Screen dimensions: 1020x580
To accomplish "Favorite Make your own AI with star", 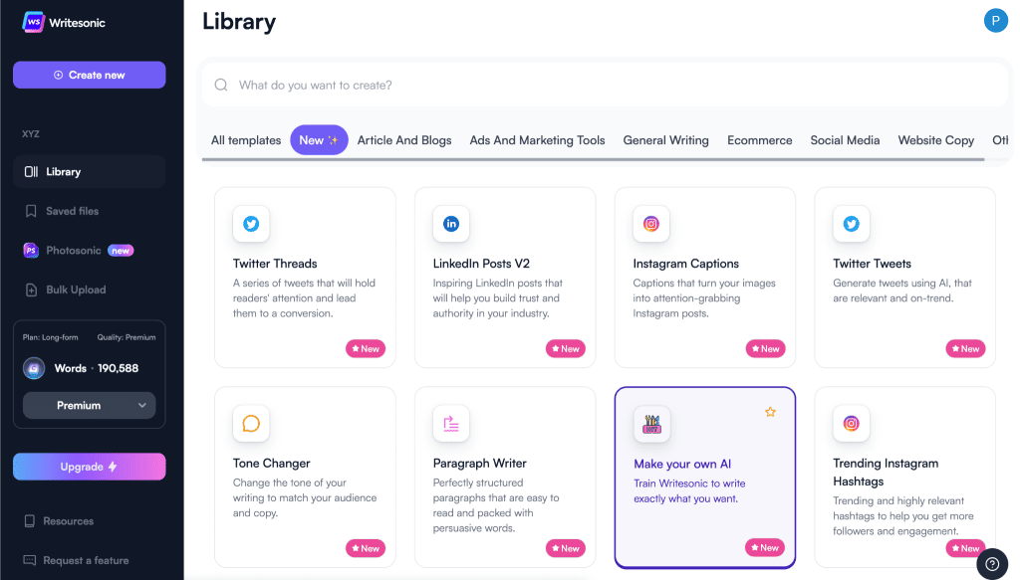I will coord(770,412).
